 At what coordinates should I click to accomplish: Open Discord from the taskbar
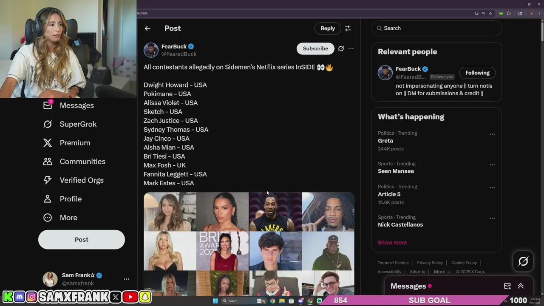(x=301, y=301)
